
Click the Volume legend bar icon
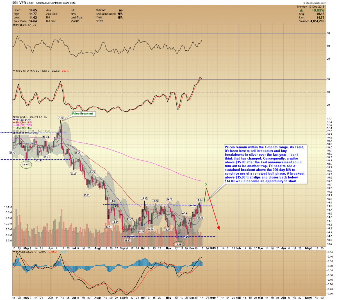click(14, 133)
